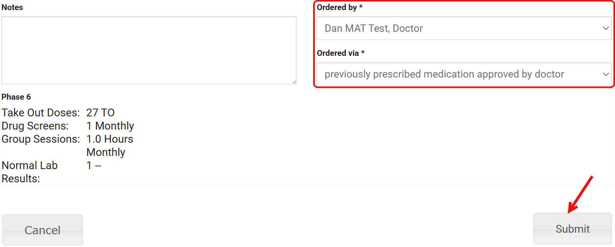Click the Notes field label
615x247 pixels.
[x=12, y=7]
